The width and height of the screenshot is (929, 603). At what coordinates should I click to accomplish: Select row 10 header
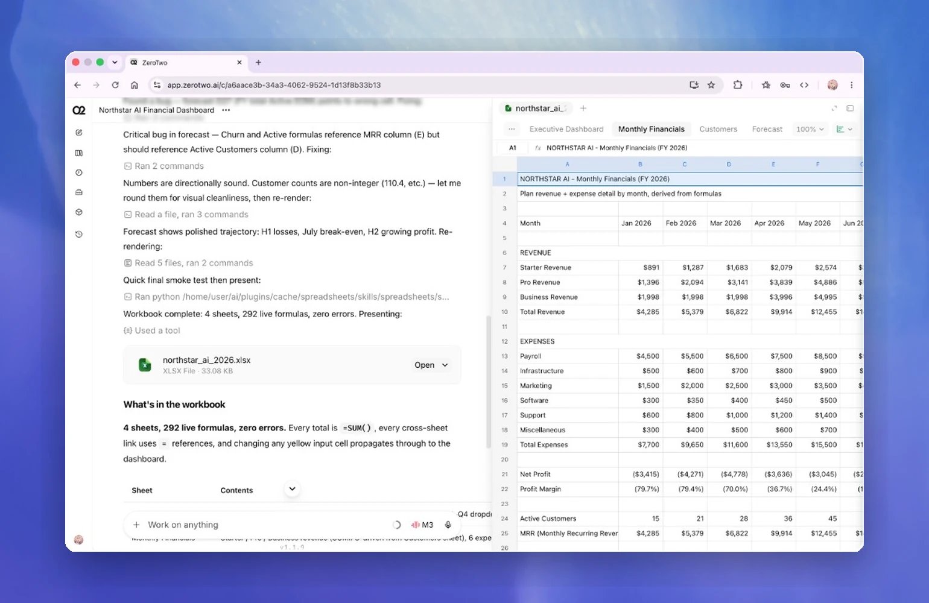pos(504,312)
